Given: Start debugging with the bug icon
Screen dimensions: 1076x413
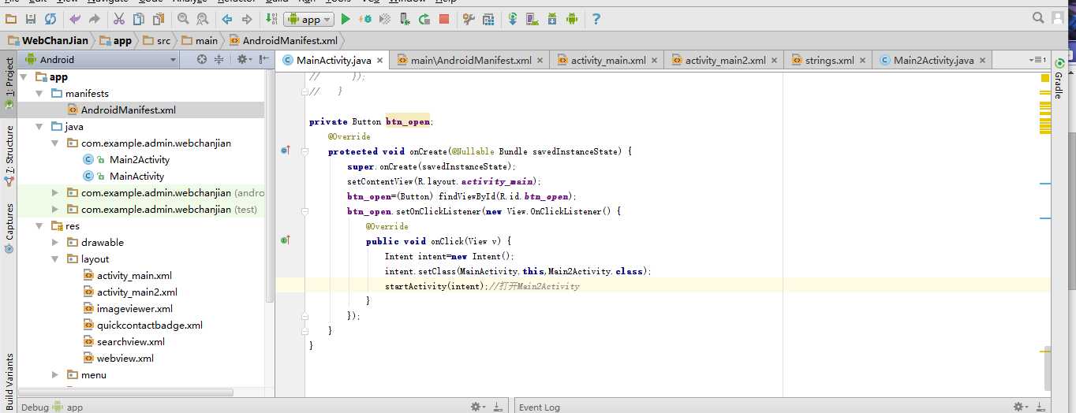Looking at the screenshot, I should pyautogui.click(x=365, y=19).
